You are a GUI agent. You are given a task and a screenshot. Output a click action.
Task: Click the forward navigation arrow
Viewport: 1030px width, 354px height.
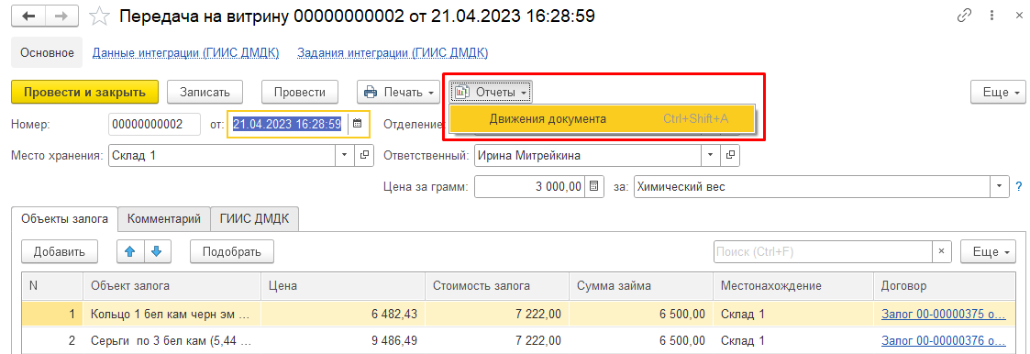click(x=61, y=17)
